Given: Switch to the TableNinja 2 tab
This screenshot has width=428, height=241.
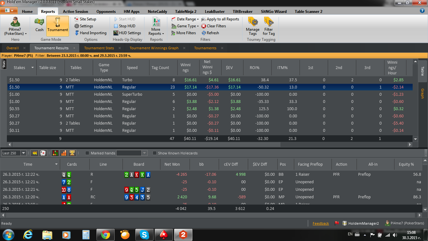Looking at the screenshot, I should pyautogui.click(x=186, y=12).
